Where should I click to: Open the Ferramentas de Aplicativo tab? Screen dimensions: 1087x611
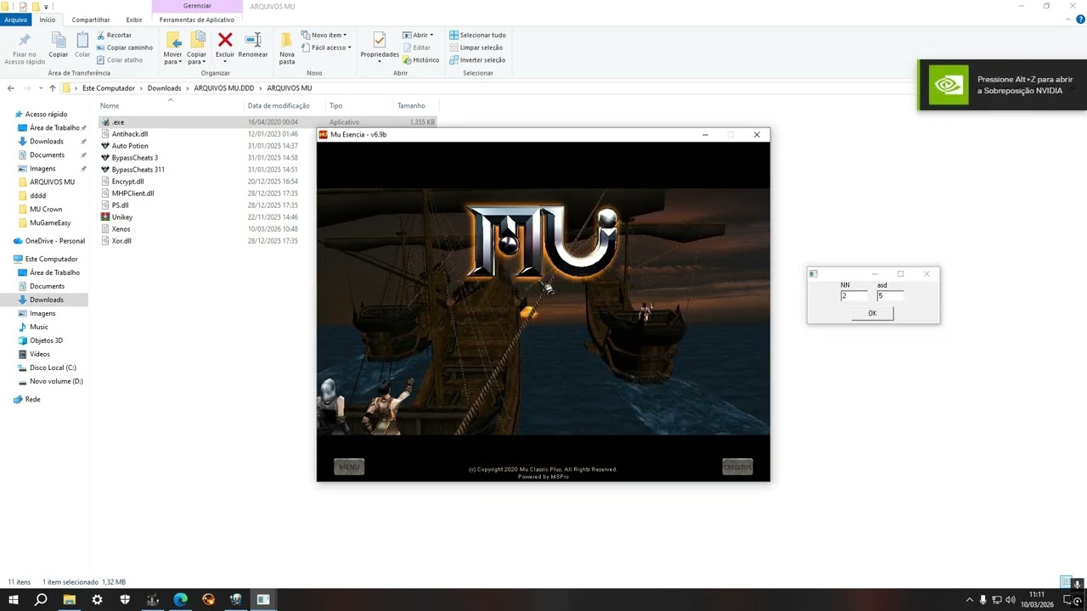[x=197, y=20]
